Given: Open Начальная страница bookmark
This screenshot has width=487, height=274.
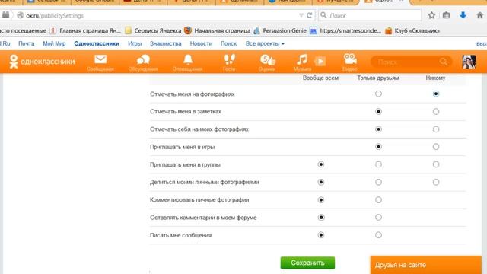Looking at the screenshot, I should tap(218, 30).
